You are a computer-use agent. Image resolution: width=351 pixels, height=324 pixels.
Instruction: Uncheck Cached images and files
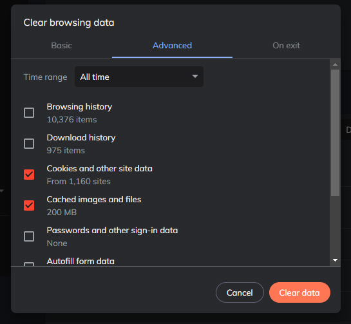pyautogui.click(x=29, y=205)
